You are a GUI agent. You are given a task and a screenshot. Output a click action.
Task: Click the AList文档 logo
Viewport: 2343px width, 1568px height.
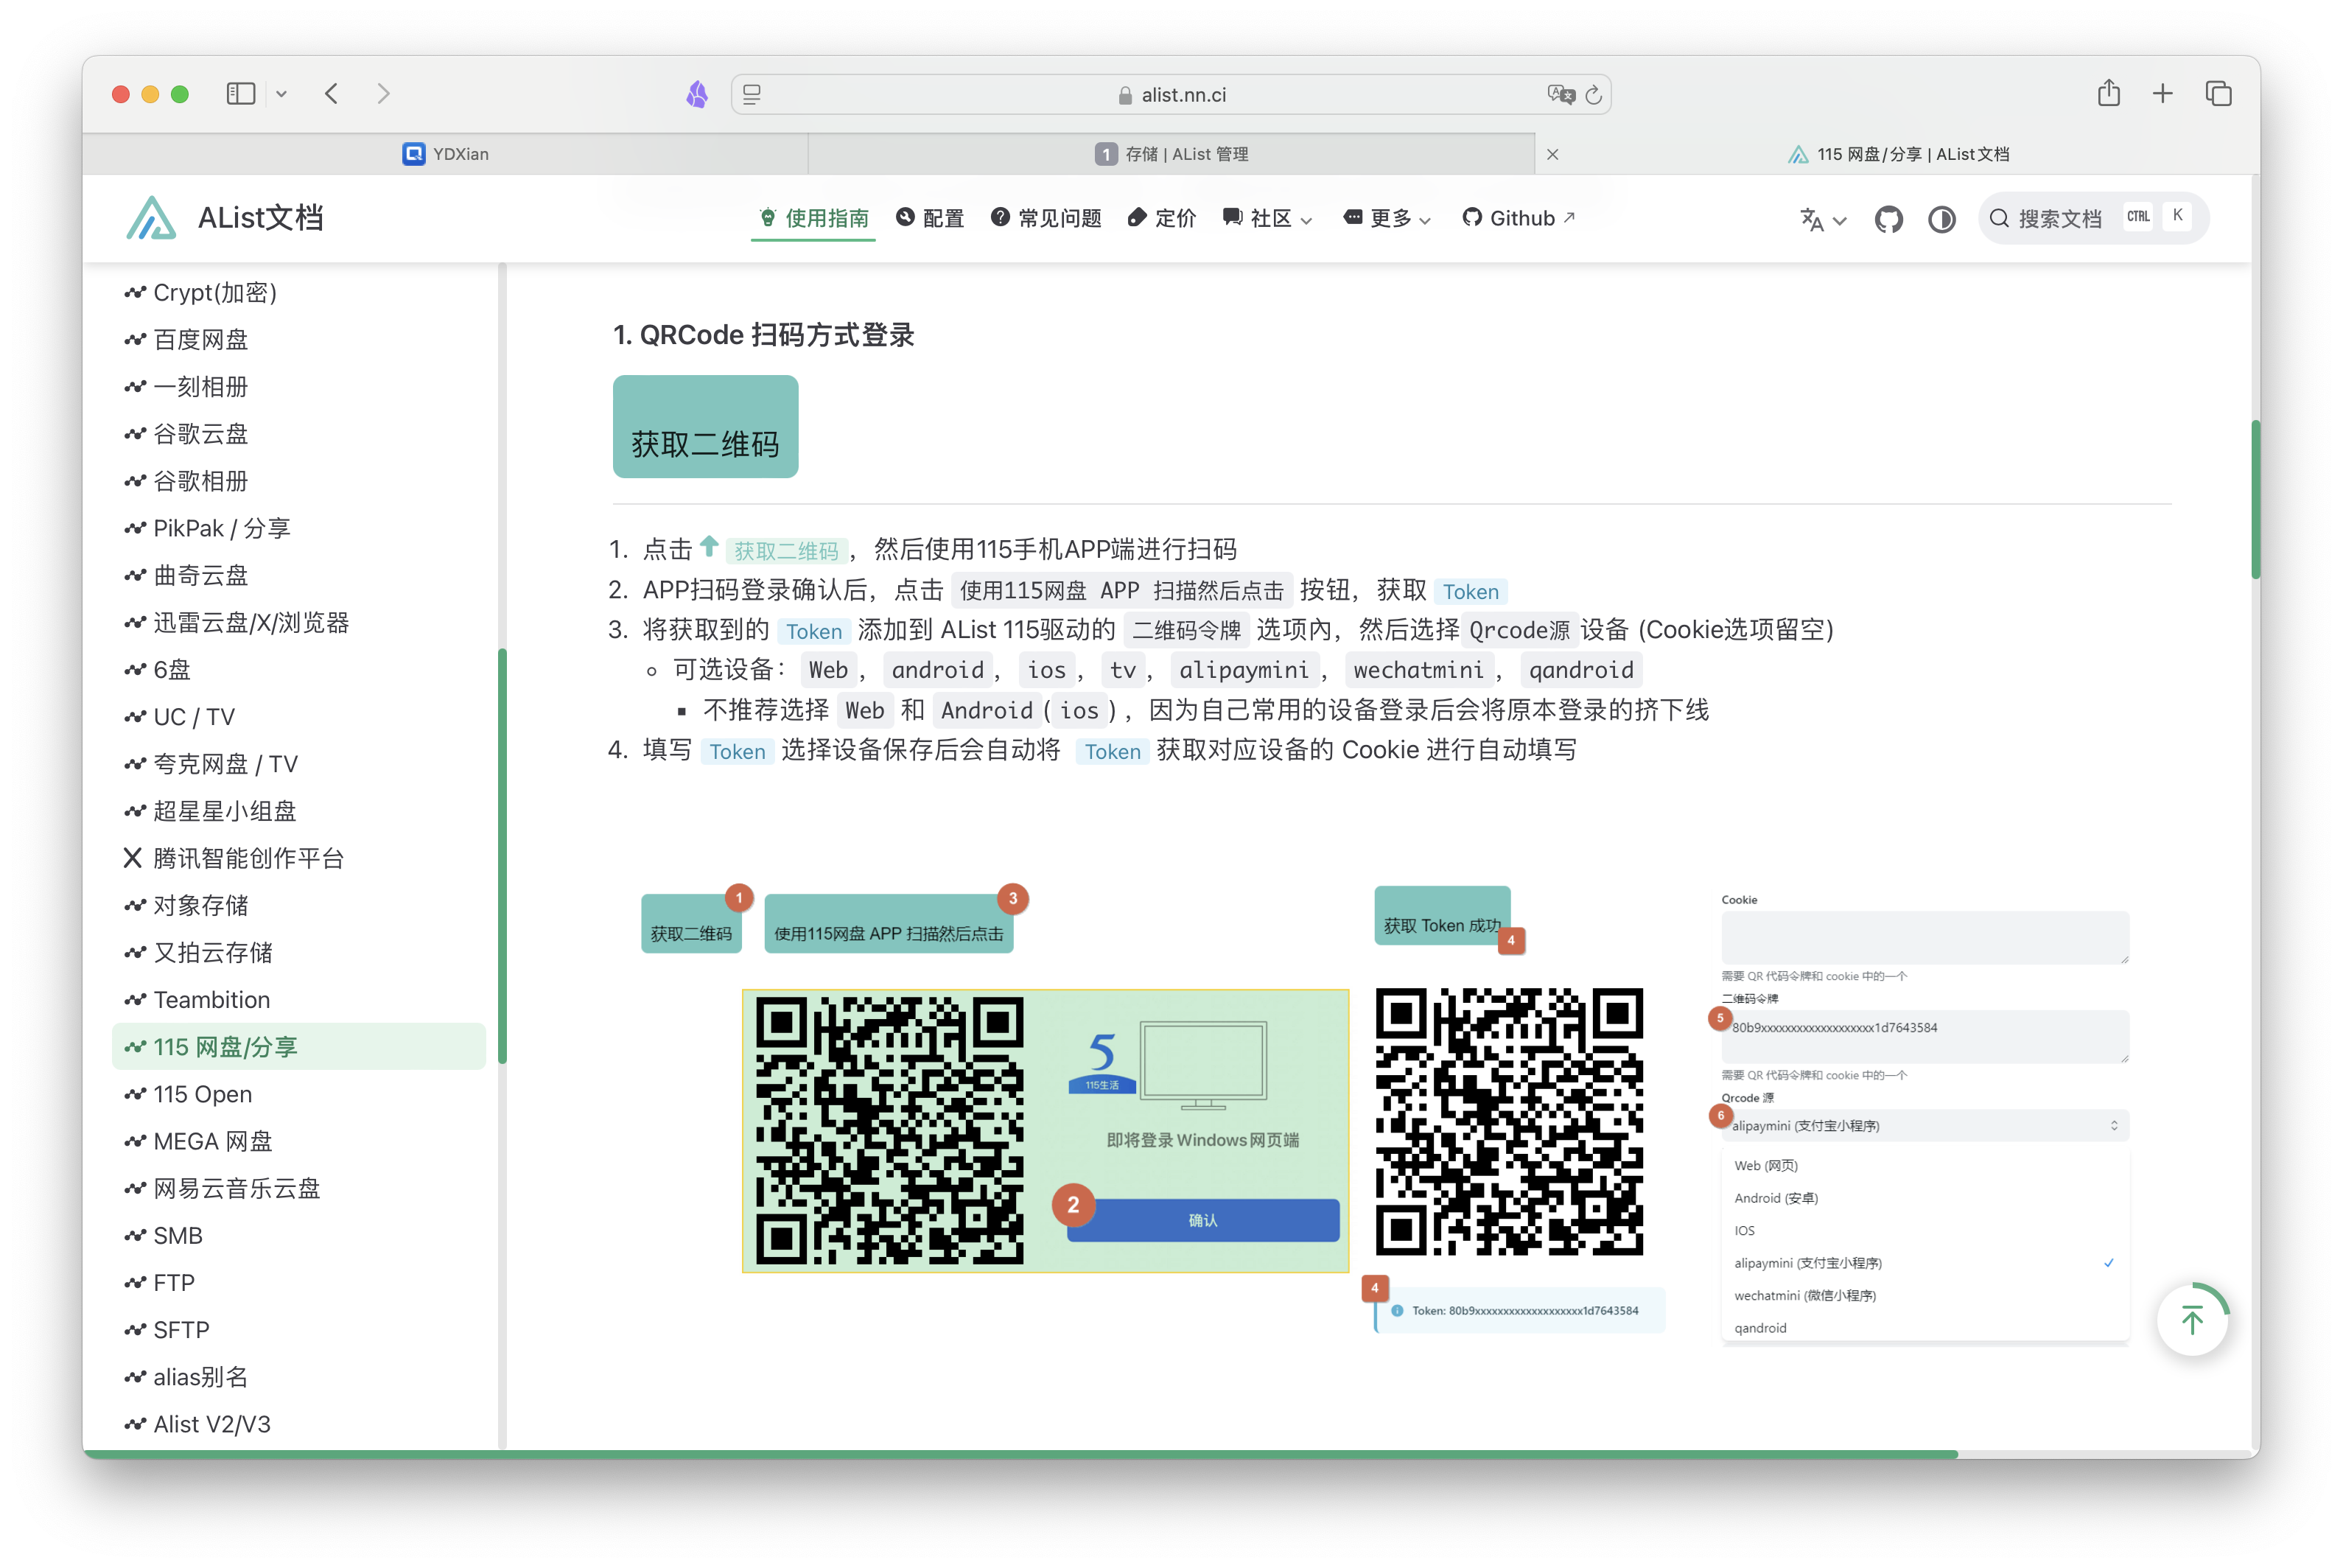[224, 218]
